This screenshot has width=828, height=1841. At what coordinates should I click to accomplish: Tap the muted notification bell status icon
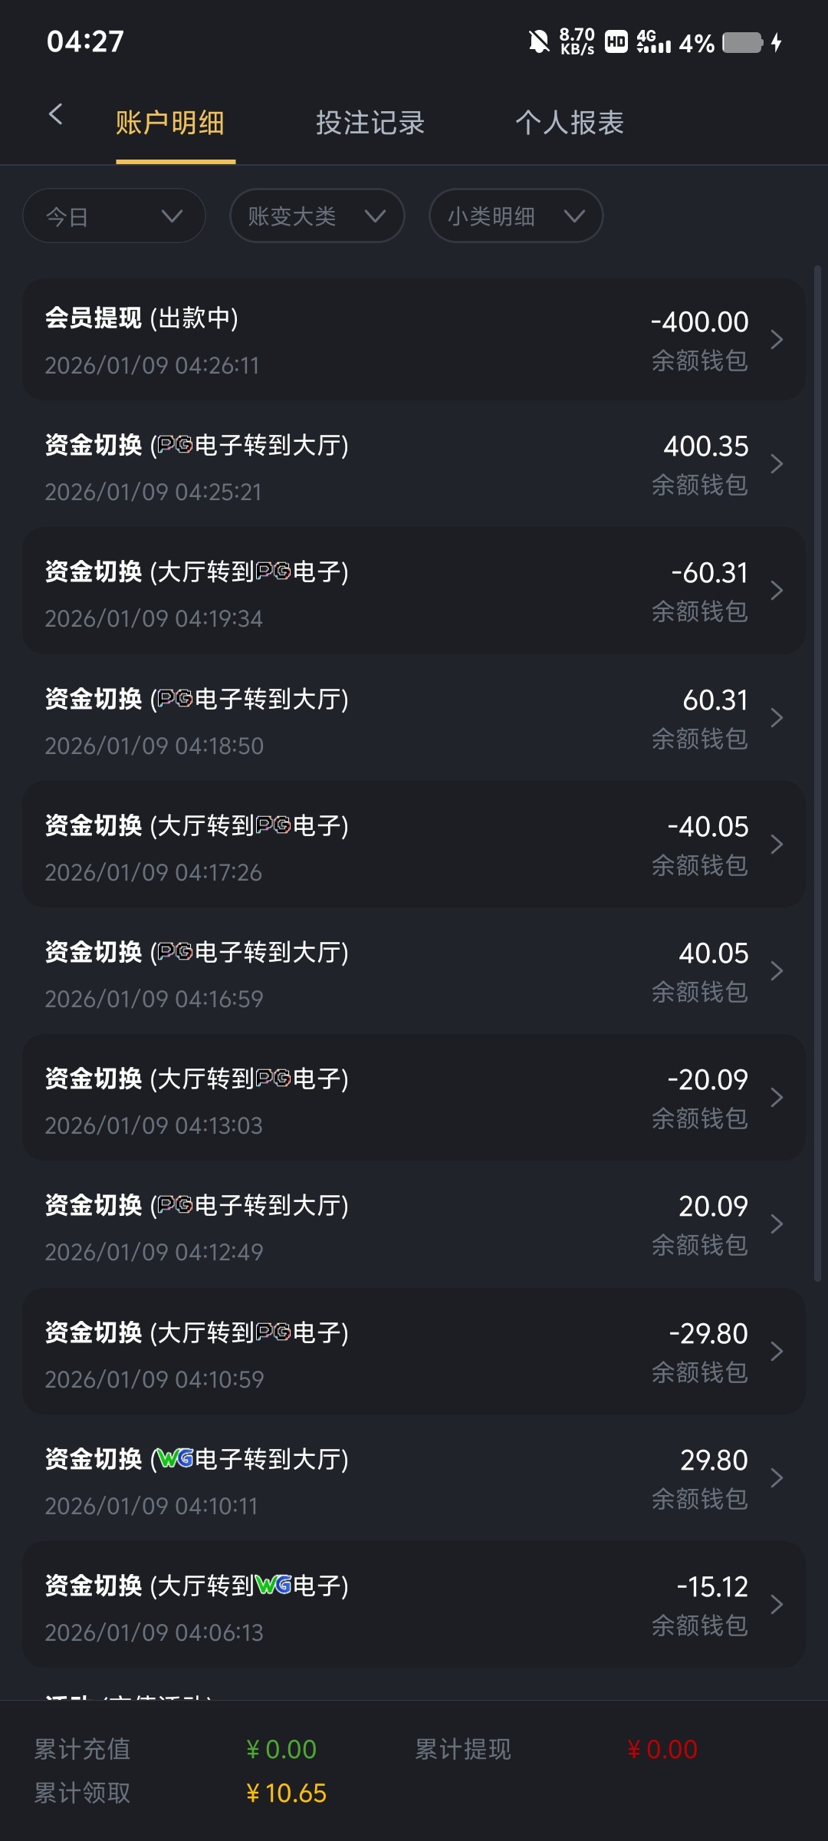click(539, 42)
